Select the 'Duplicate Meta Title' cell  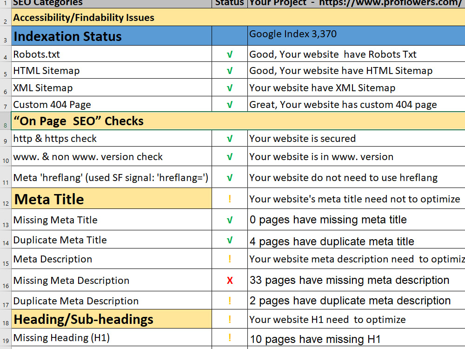click(x=112, y=240)
